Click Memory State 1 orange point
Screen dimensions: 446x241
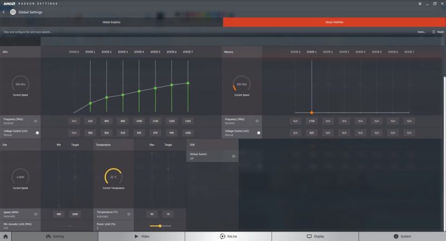(x=312, y=112)
